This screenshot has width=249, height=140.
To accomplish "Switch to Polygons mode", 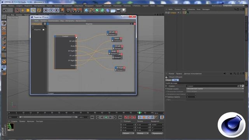I will coord(4,49).
